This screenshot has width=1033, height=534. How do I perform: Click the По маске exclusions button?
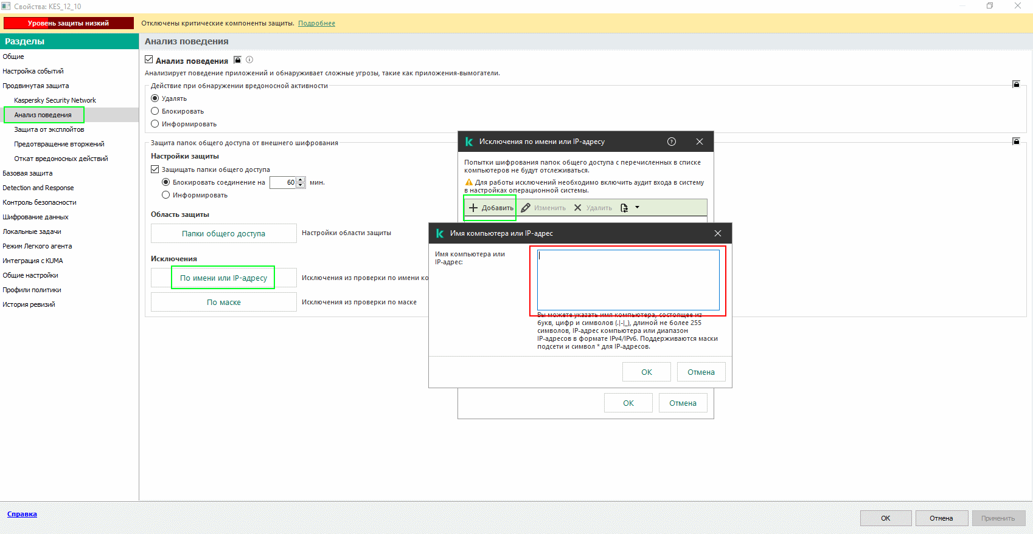point(224,302)
